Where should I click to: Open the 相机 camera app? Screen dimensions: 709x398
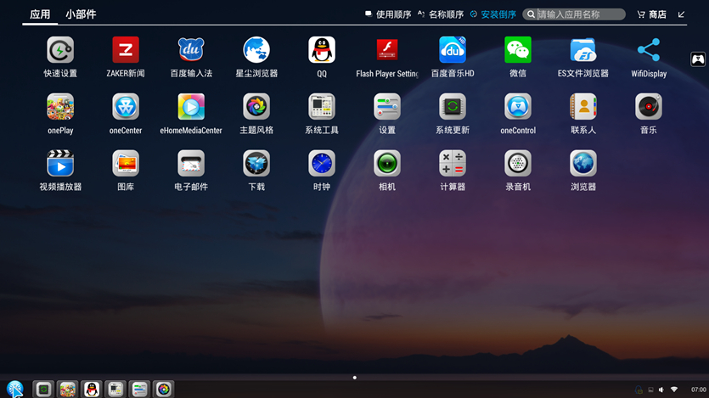(x=387, y=163)
